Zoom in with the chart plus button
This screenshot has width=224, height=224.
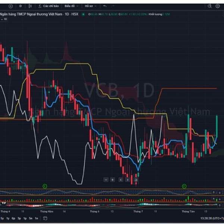(112, 180)
